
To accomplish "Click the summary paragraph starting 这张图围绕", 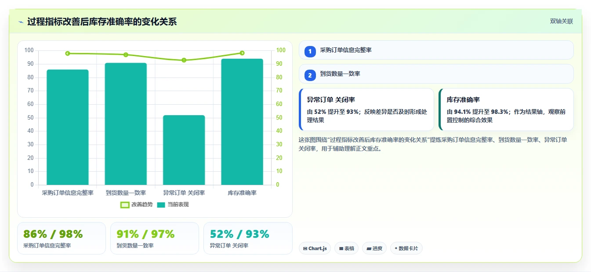I will [x=433, y=144].
